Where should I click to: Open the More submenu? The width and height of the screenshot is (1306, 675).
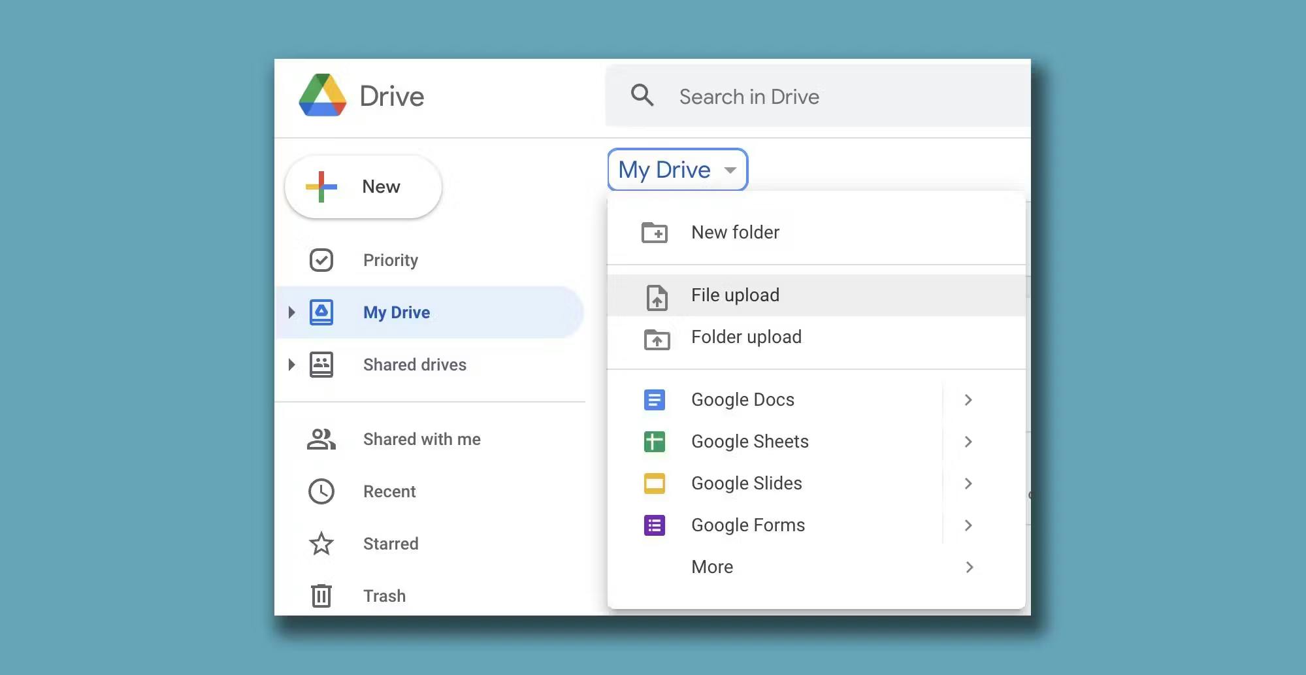712,567
